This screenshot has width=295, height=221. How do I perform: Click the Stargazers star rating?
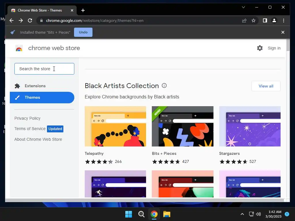pos(233,162)
